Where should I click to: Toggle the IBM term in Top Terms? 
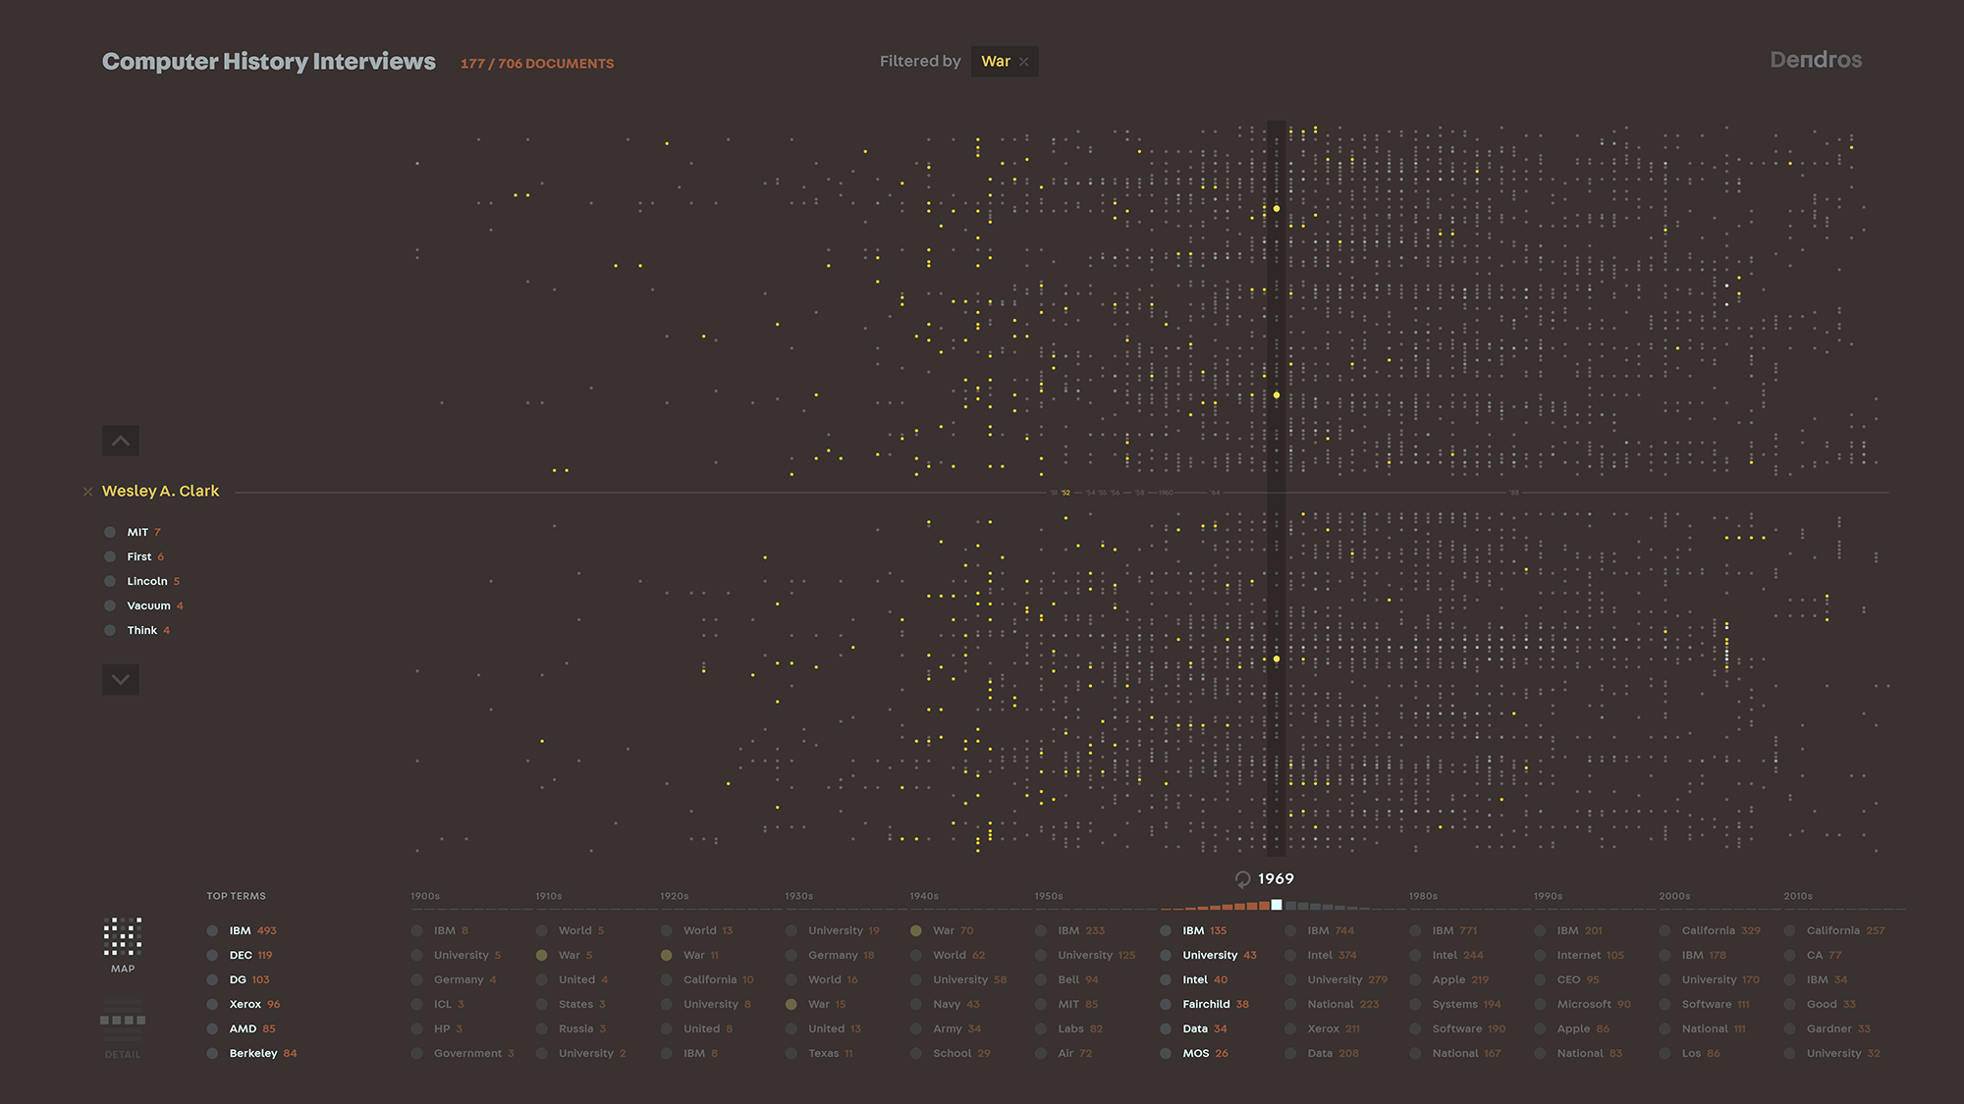coord(212,931)
